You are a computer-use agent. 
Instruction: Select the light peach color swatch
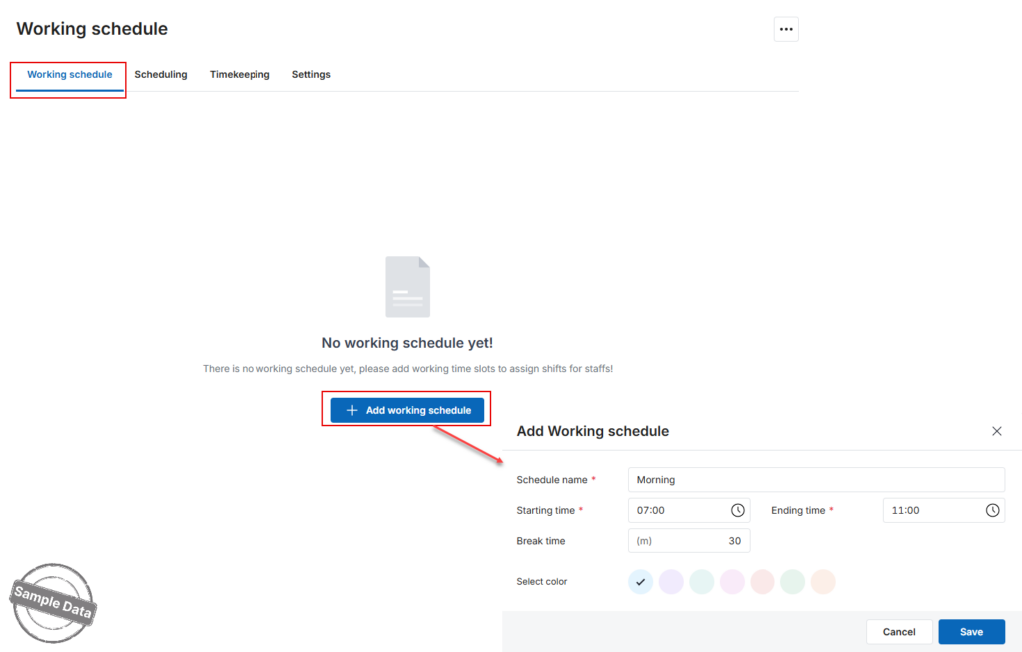(x=823, y=581)
